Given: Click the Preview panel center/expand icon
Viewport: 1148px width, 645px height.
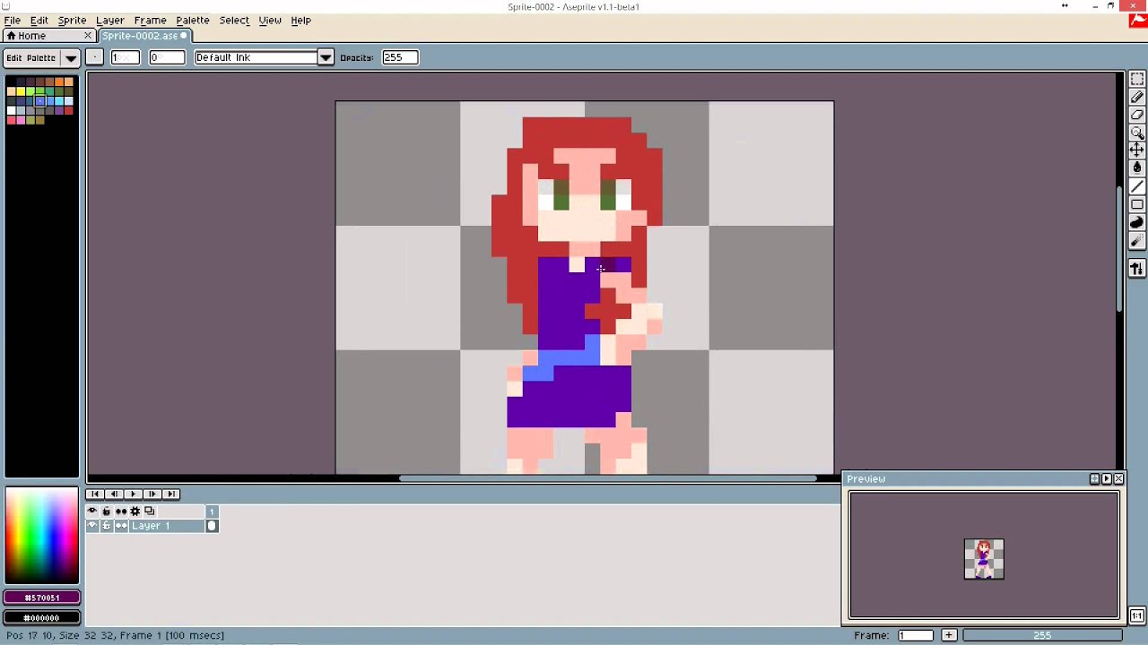Looking at the screenshot, I should click(1094, 479).
